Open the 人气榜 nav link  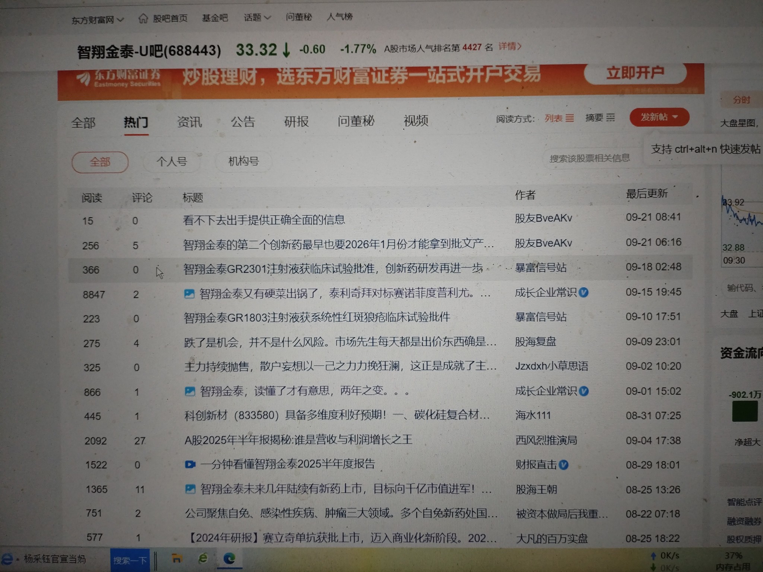pyautogui.click(x=339, y=17)
